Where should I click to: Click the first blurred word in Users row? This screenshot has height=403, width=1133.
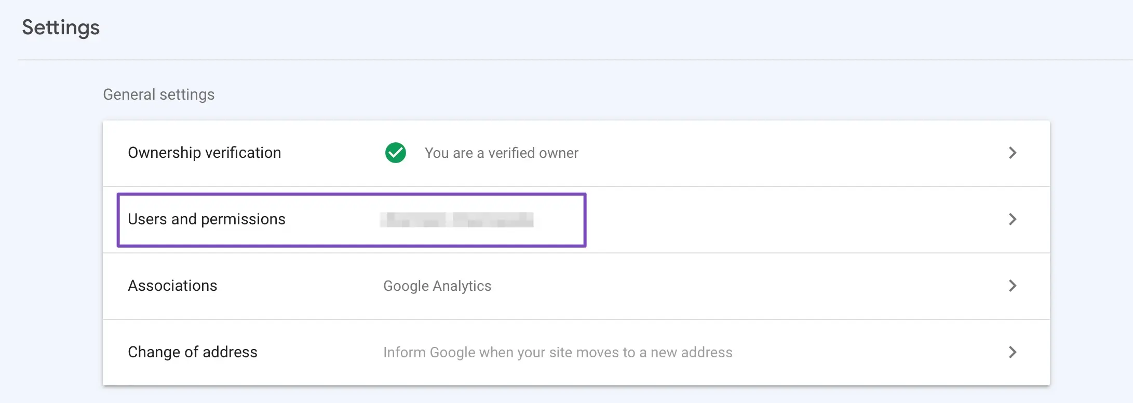[x=413, y=220]
